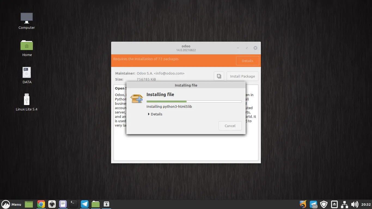
Task: Open file manager folder taskbar icon
Action: (96, 204)
